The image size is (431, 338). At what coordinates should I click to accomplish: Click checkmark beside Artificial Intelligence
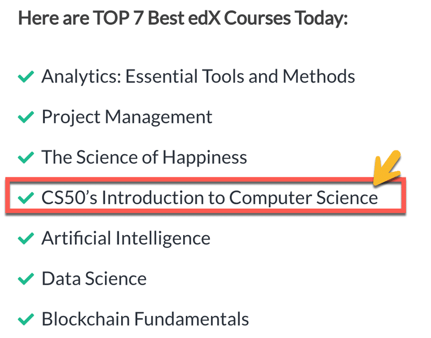26,238
